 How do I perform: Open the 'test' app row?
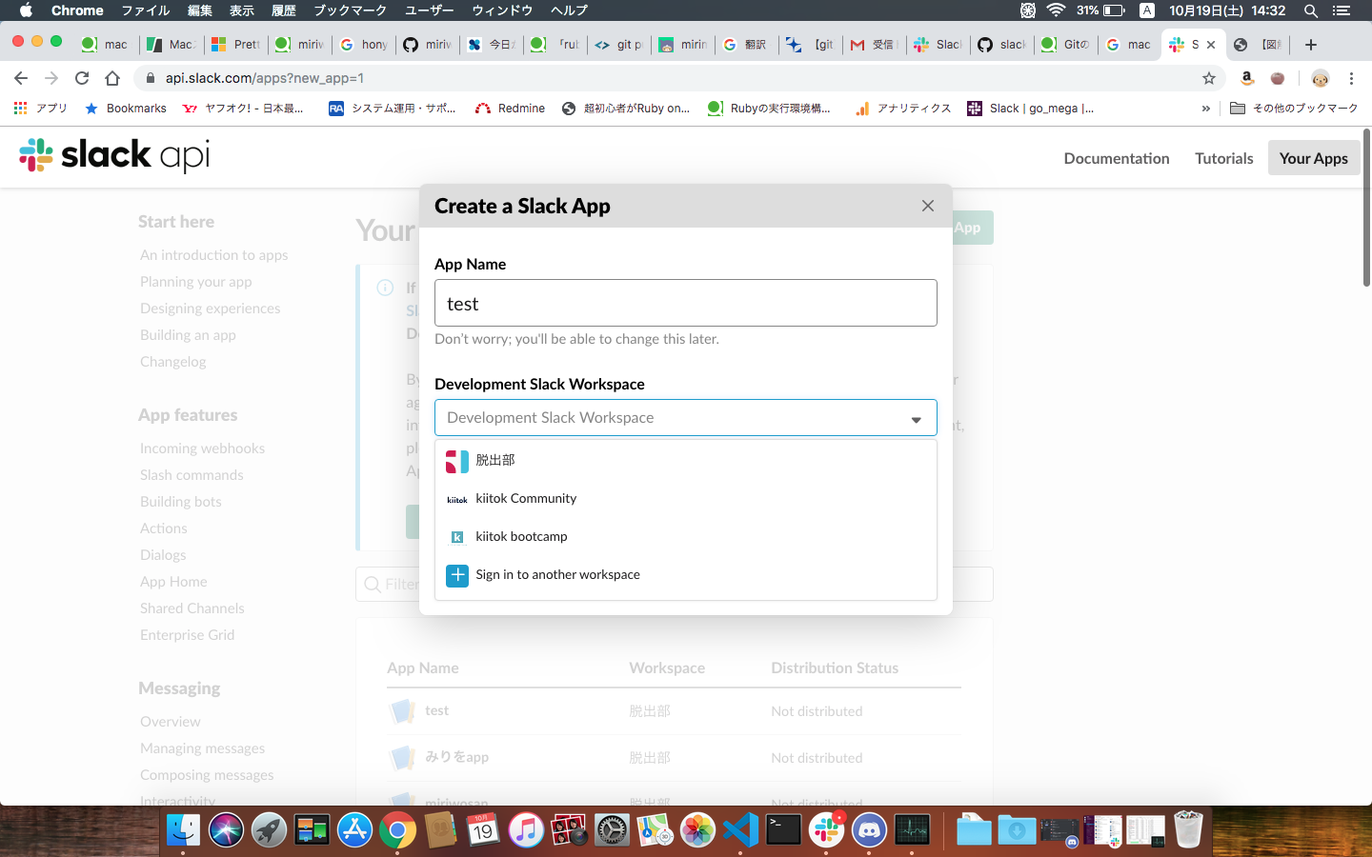click(674, 711)
